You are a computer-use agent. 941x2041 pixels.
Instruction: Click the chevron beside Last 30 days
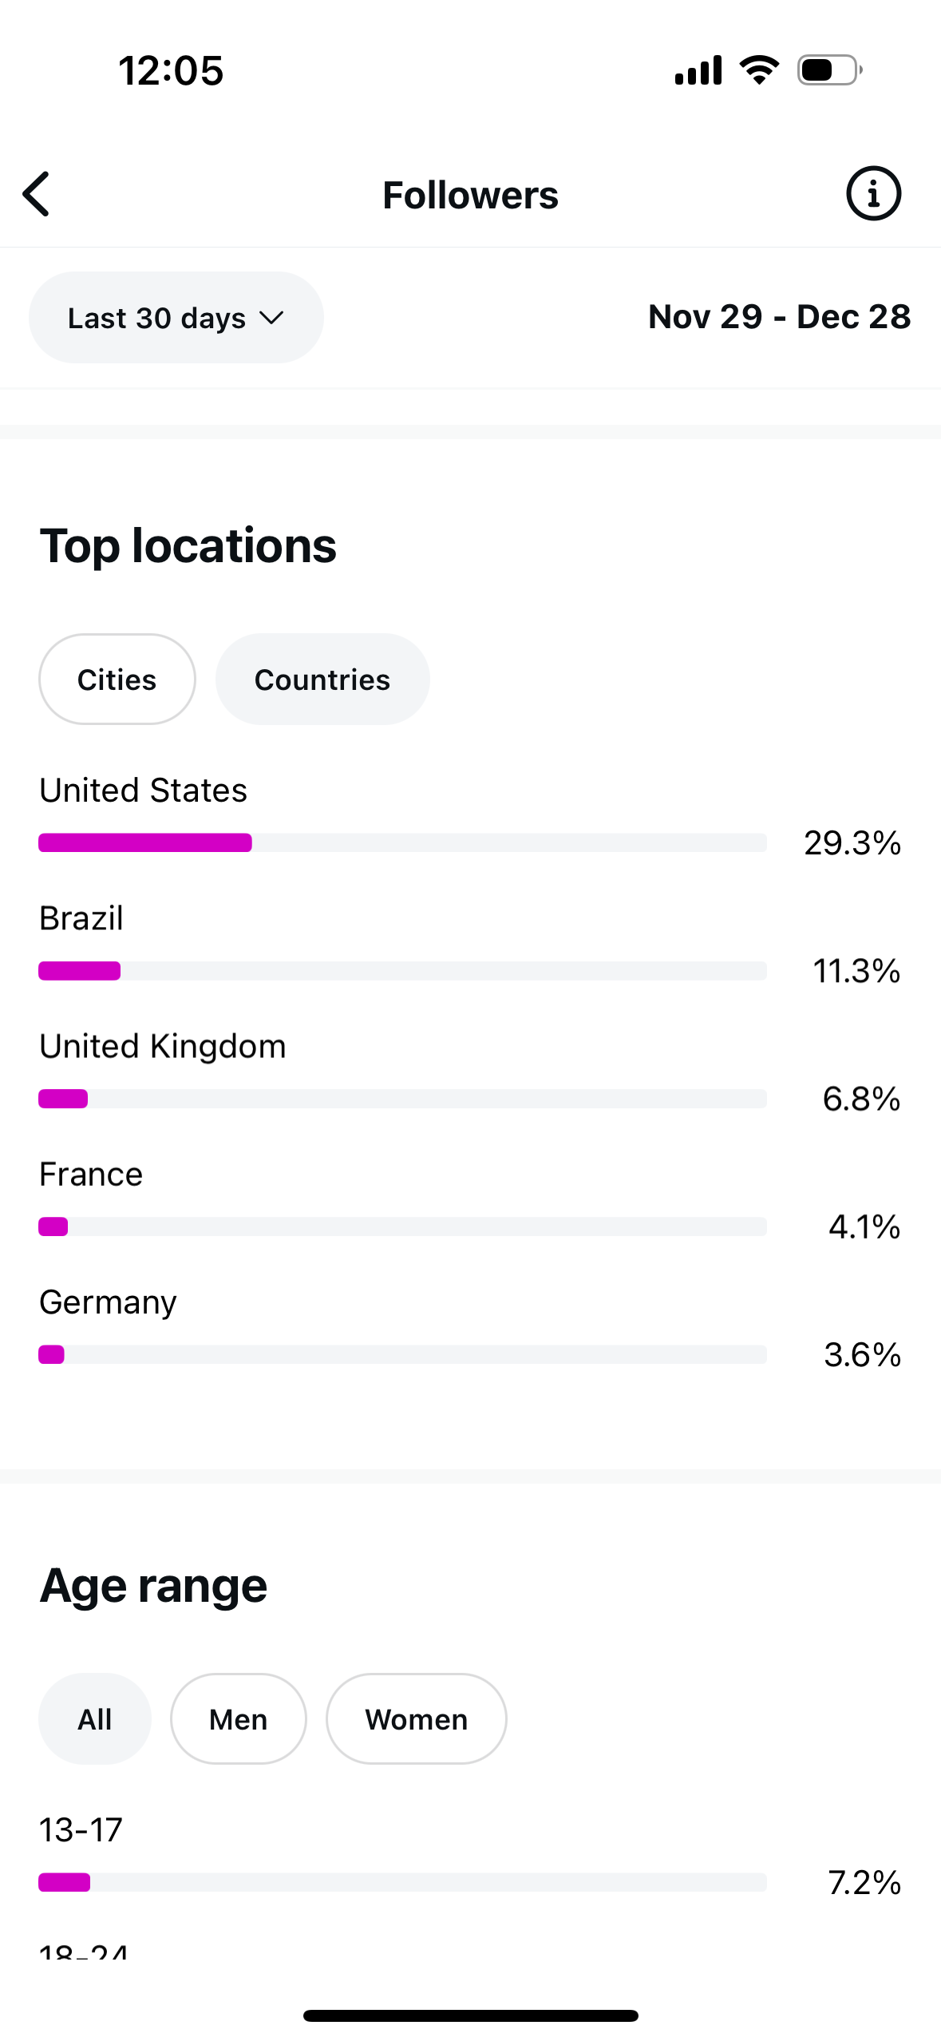pos(271,319)
